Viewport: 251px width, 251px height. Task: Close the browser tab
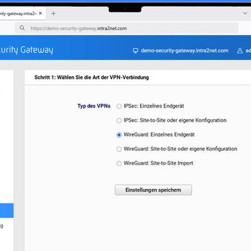(40, 13)
